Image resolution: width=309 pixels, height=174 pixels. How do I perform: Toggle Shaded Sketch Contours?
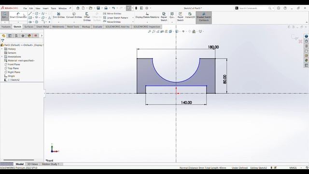click(204, 17)
